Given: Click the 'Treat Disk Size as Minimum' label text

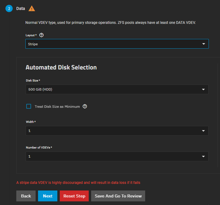Looking at the screenshot, I should 57,107.
